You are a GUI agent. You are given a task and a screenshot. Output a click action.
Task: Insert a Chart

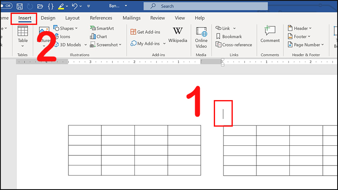(98, 37)
